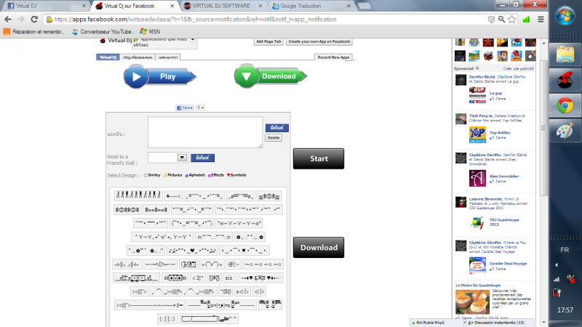Screen dimensions: 582x327
Task: Click Create your own App on Facebook
Action: [319, 41]
